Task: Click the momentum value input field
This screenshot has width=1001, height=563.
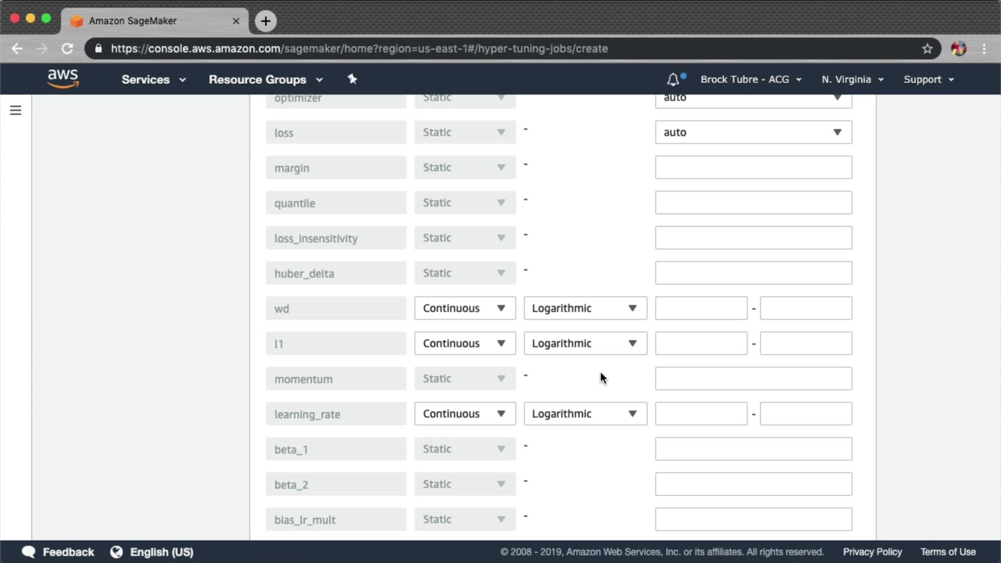Action: (753, 378)
